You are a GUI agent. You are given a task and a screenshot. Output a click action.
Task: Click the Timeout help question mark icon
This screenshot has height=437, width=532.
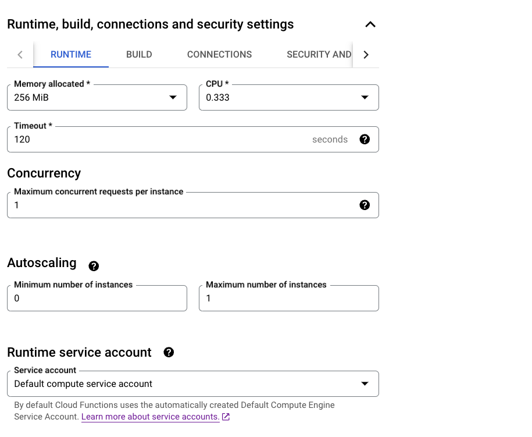tap(365, 140)
